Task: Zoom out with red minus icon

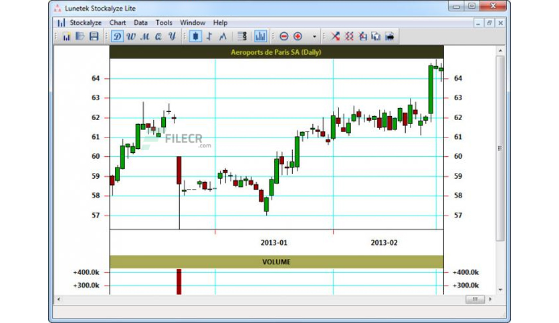Action: tap(284, 36)
